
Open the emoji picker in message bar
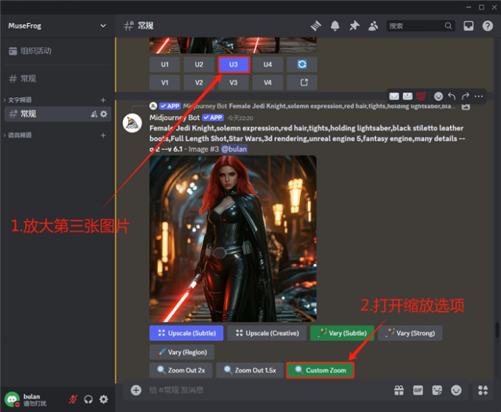pos(456,391)
